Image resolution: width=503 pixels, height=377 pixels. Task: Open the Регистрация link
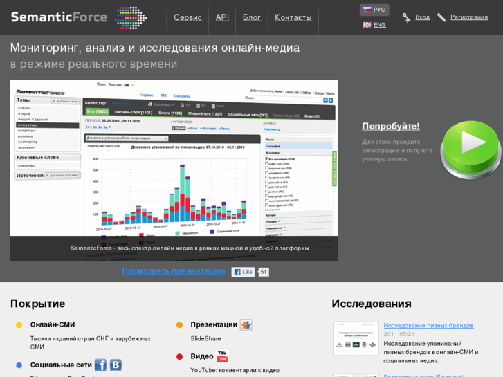tap(469, 17)
